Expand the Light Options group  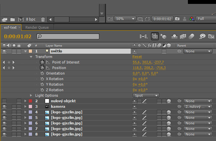pyautogui.click(x=31, y=95)
